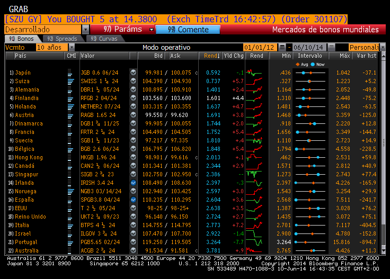Click the end date field 06/10/14

tap(308, 47)
